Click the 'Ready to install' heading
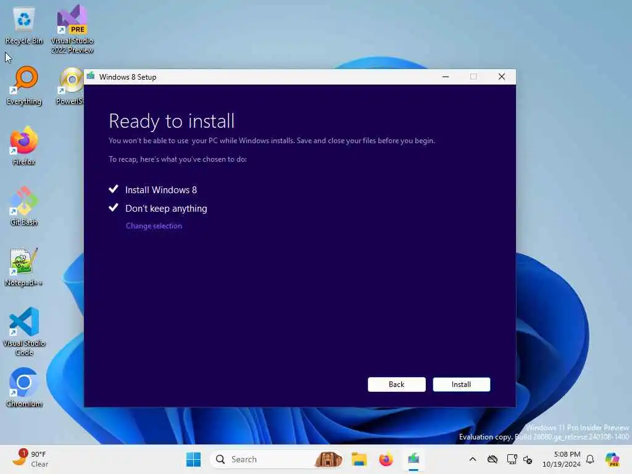Screen dimensions: 632x474 tap(172, 121)
